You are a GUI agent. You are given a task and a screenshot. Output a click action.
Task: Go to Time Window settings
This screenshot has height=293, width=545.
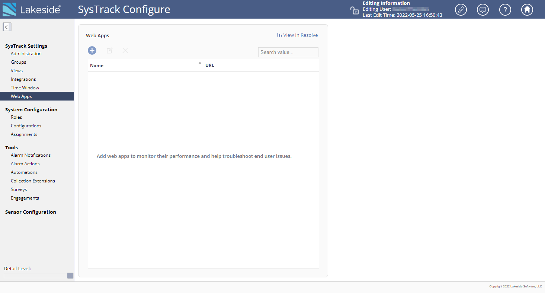[25, 88]
